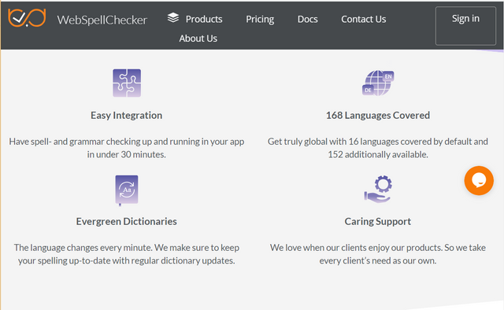Click the globe languages icon
504x310 pixels.
pos(378,83)
